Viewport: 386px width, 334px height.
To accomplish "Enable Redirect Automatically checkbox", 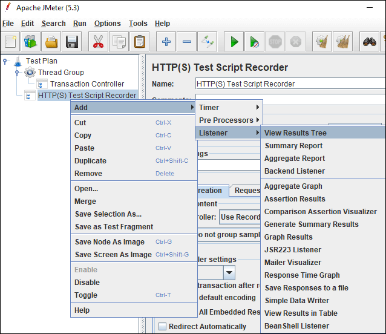I will [162, 327].
